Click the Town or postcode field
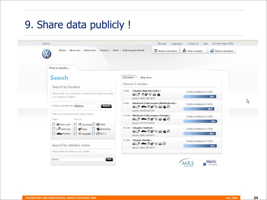This screenshot has width=267, height=200. [86, 106]
